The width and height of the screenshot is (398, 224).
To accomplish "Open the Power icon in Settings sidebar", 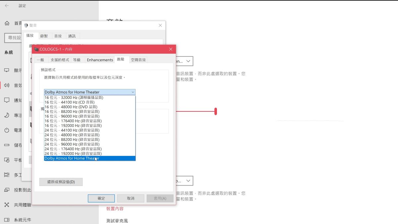I will pos(7,130).
